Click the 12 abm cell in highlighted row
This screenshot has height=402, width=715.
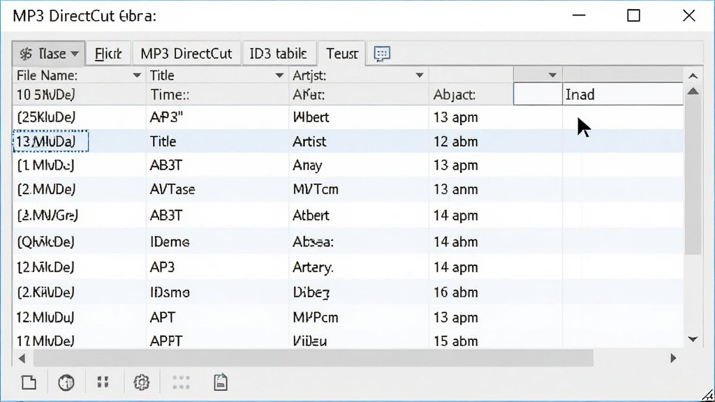click(x=495, y=141)
